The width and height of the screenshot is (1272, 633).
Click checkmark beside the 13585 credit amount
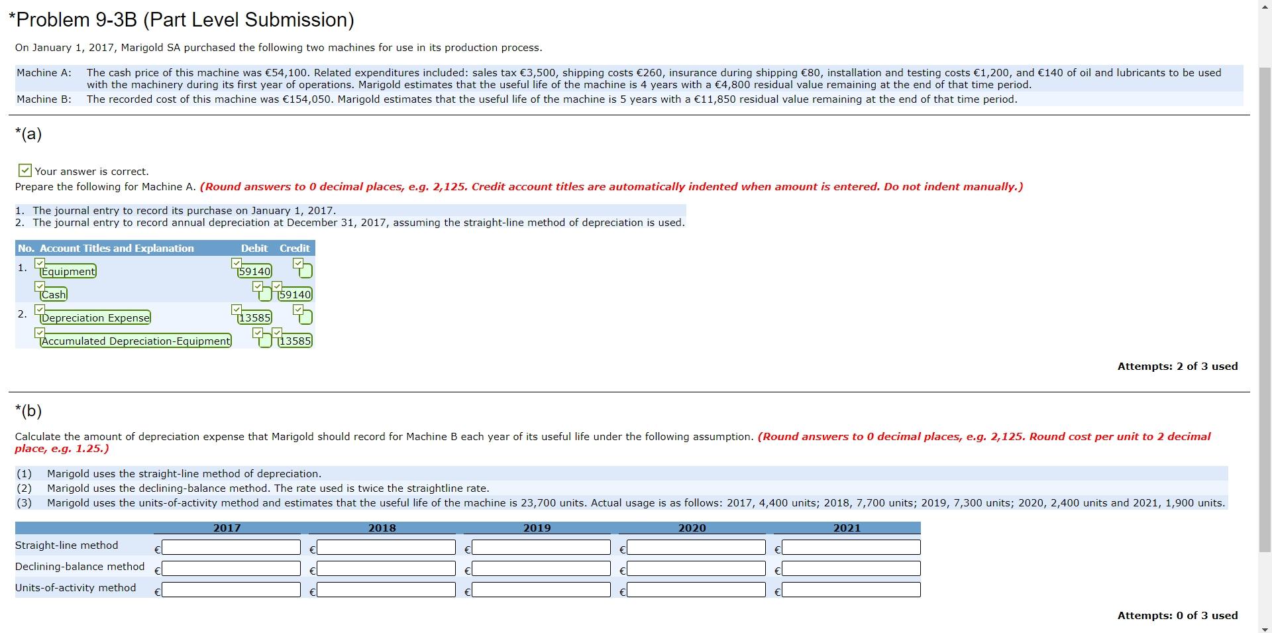click(276, 332)
